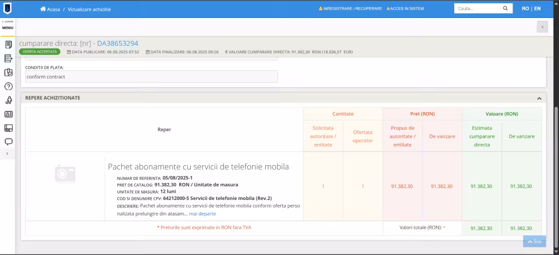The image size is (559, 255).
Task: Open Inregistrare / Recuperare link
Action: 350,9
